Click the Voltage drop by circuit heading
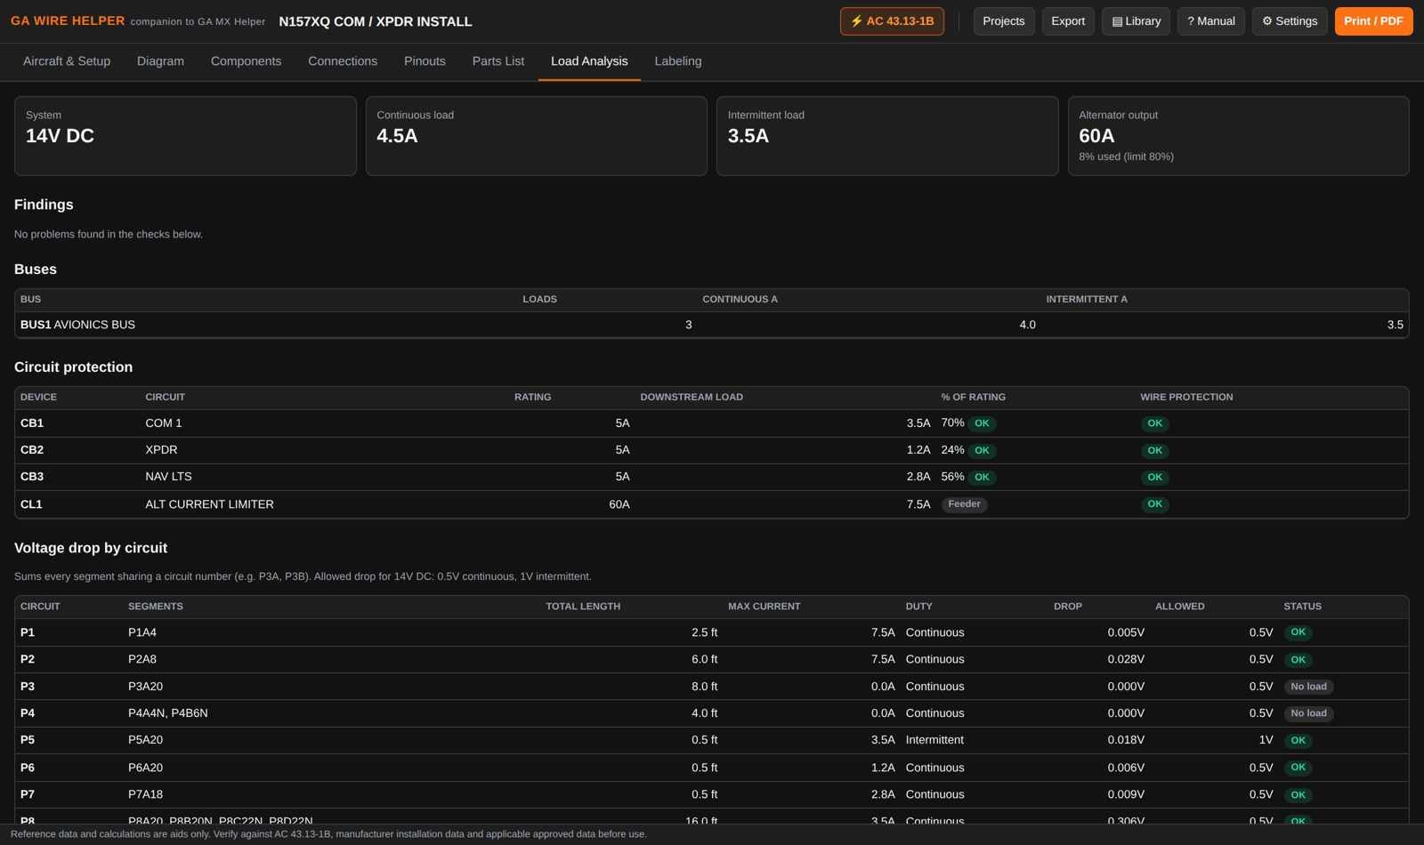 point(91,548)
